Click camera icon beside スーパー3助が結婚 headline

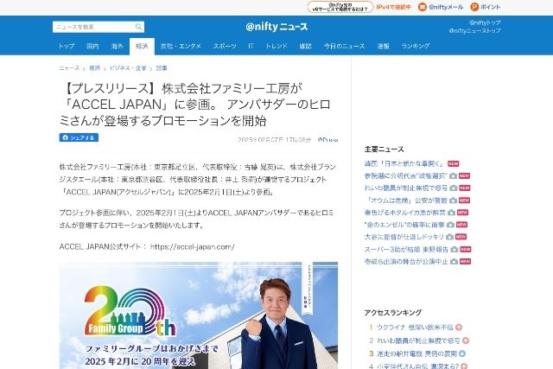click(454, 250)
